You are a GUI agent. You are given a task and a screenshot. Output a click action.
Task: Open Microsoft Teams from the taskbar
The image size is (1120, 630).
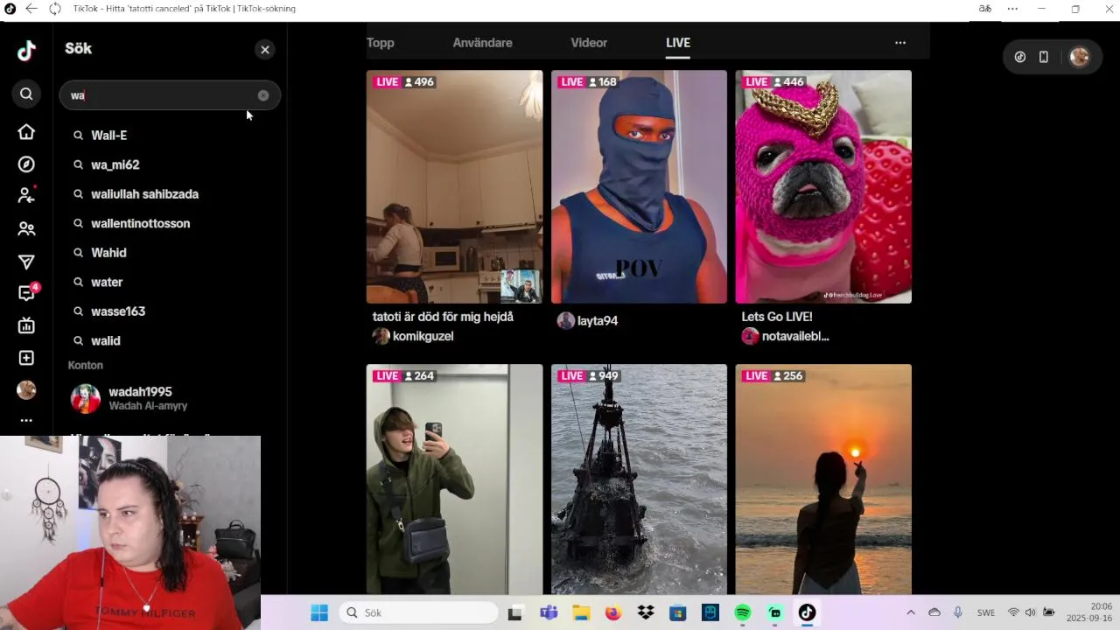pos(549,612)
